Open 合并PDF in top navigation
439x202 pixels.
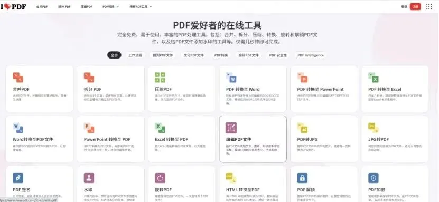coord(42,7)
